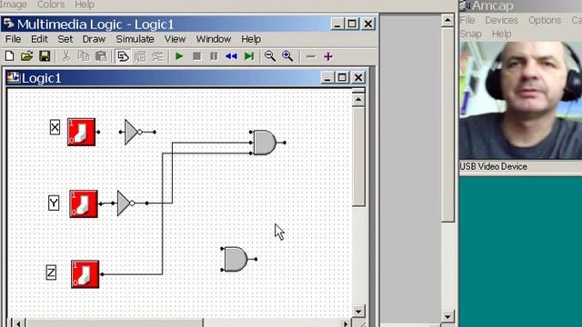582x327 pixels.
Task: Open the Edit menu
Action: [39, 39]
